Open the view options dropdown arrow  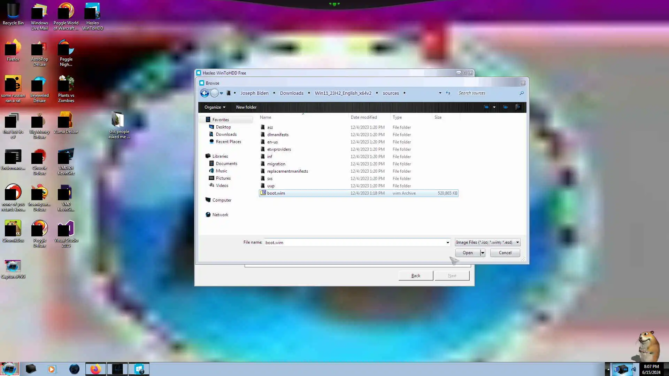coord(494,107)
